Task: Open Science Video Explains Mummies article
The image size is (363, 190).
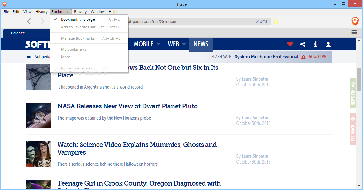Action: [x=137, y=149]
